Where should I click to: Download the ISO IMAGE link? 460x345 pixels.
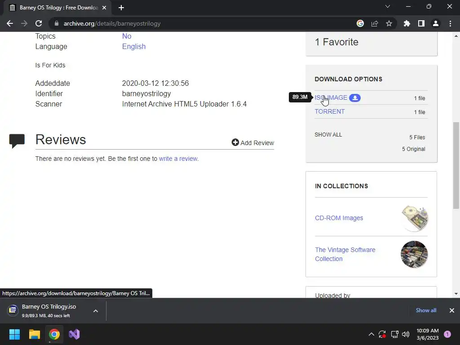(331, 97)
